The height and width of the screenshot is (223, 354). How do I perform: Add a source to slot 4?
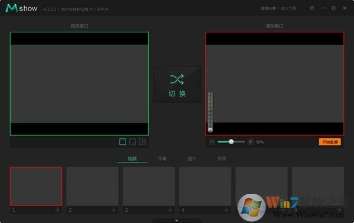point(227,210)
